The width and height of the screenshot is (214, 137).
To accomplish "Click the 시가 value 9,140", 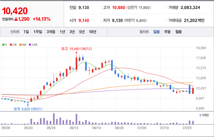I will 84,20.
